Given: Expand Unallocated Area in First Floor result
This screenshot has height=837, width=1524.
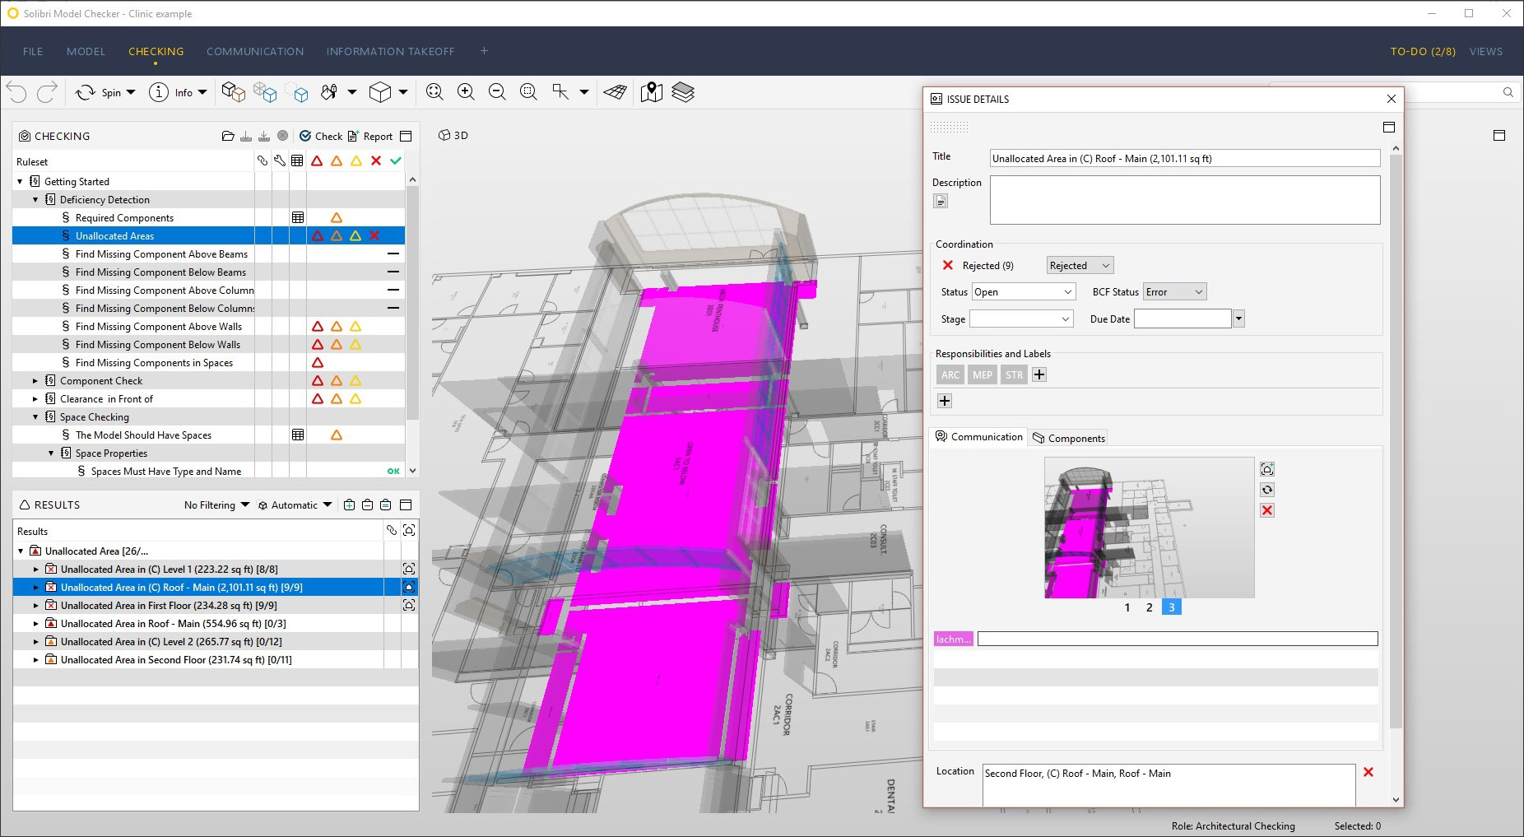Looking at the screenshot, I should click(35, 605).
